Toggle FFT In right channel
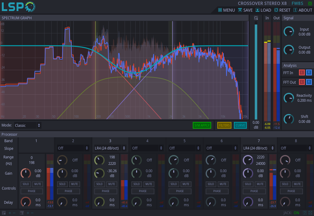This screenshot has width=314, height=216. [x=309, y=73]
